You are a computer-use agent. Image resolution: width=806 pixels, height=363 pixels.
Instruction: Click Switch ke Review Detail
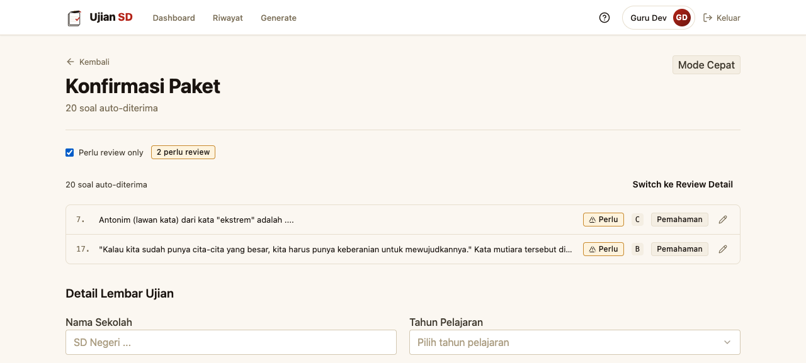683,184
